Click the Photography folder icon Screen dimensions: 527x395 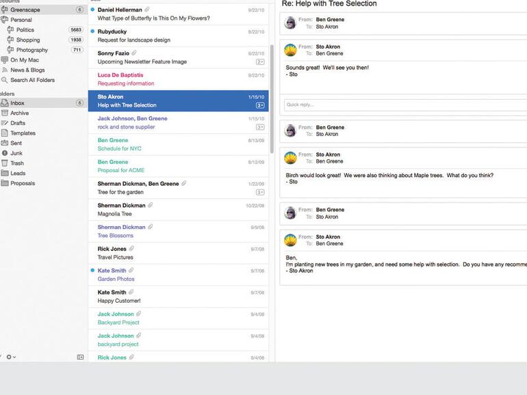click(10, 50)
